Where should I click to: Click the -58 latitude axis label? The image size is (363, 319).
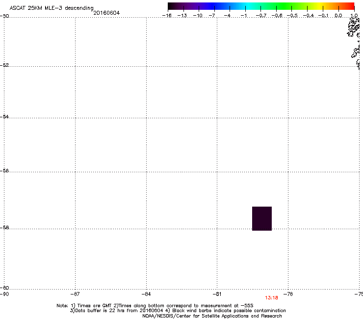(x=4, y=228)
